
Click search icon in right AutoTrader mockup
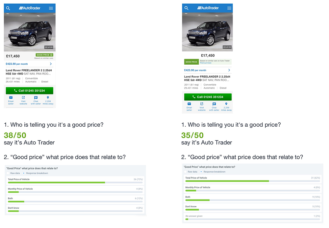click(x=186, y=8)
